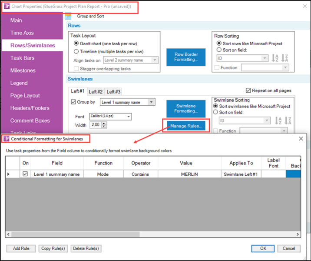
Task: Click descending Z-A sort icon in Swimlane Sorting
Action: [x=288, y=120]
